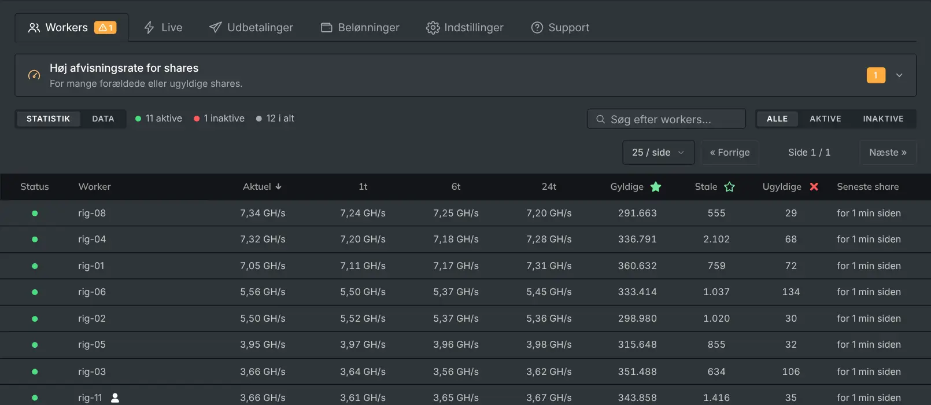This screenshot has width=931, height=405.
Task: Click the 12 i alt indicator
Action: (x=275, y=119)
